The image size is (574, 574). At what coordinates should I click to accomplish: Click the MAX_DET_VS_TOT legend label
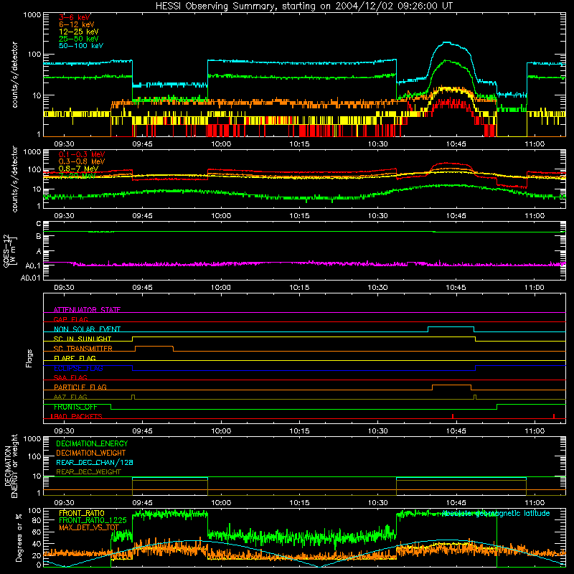89,527
